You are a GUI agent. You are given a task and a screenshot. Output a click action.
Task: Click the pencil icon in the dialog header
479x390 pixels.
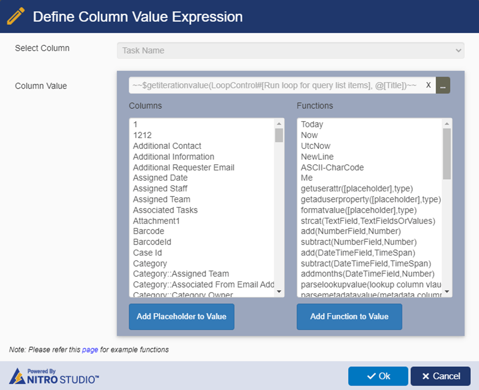(x=15, y=16)
